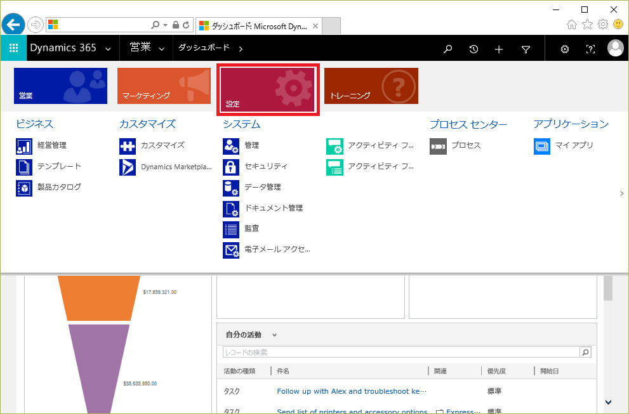Image resolution: width=629 pixels, height=414 pixels.
Task: Click the search magnifier in the black navigation bar
Action: 447,49
